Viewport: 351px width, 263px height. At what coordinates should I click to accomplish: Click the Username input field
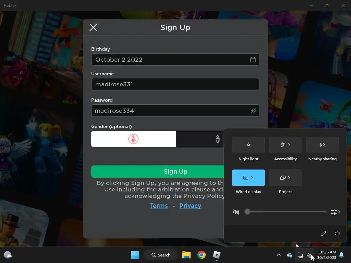click(x=175, y=84)
